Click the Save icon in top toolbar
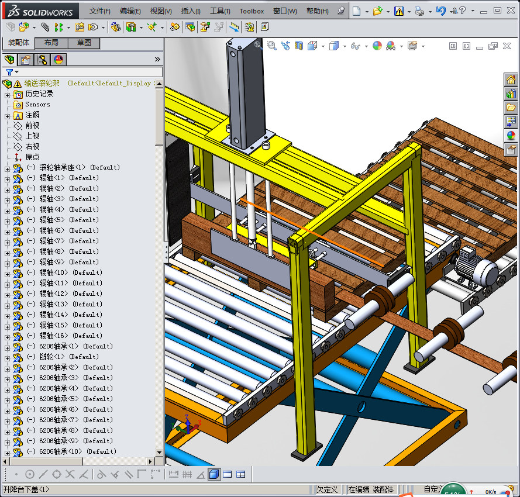 coord(398,11)
